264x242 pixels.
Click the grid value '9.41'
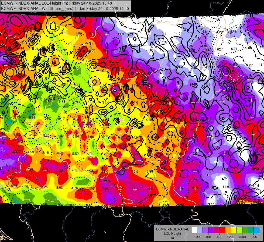[x=77, y=85]
